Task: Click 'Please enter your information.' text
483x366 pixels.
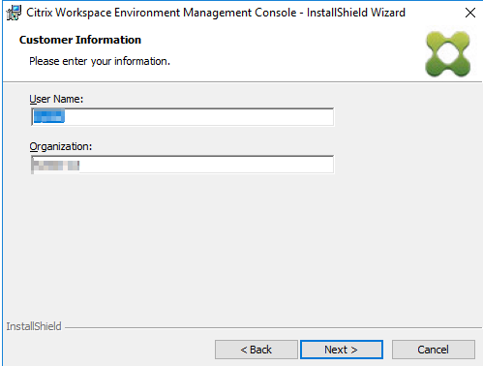Action: tap(100, 61)
